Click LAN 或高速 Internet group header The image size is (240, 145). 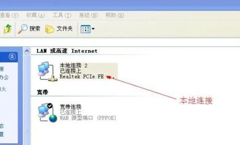67,51
